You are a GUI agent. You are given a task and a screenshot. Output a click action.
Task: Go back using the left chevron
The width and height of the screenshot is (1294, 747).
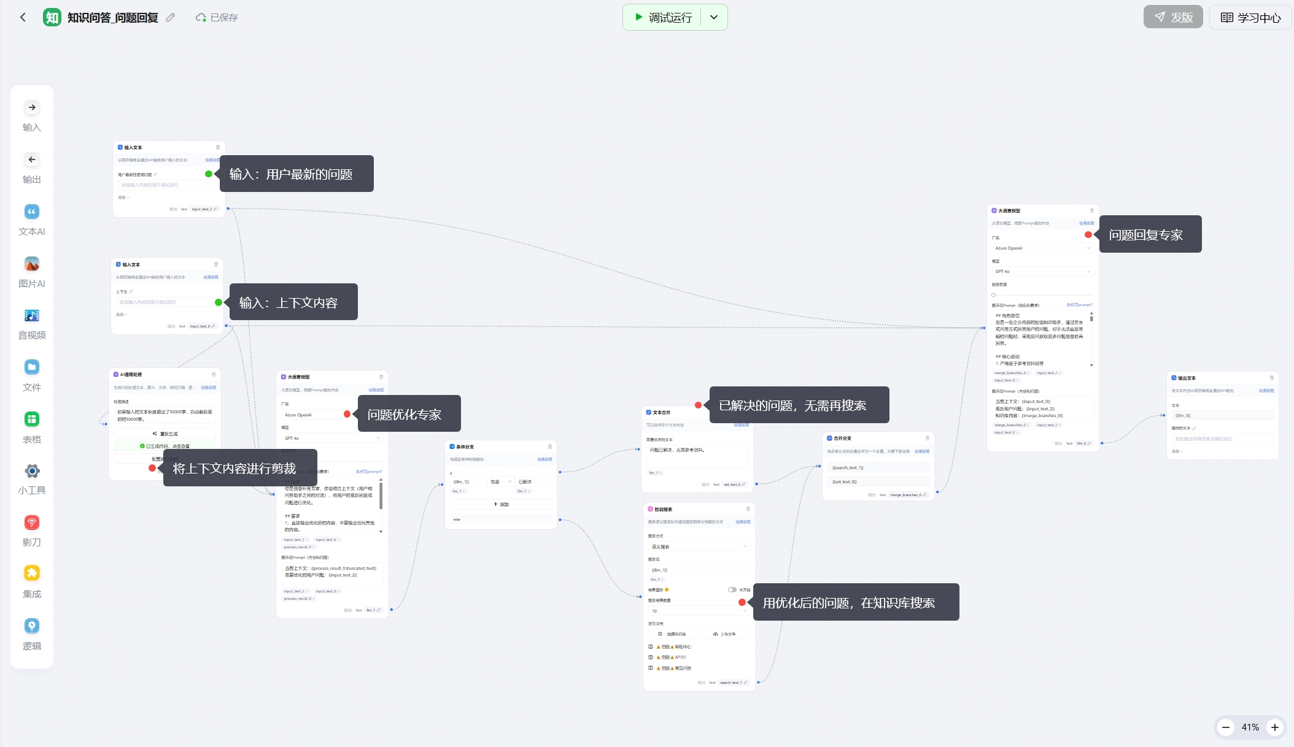(x=23, y=17)
